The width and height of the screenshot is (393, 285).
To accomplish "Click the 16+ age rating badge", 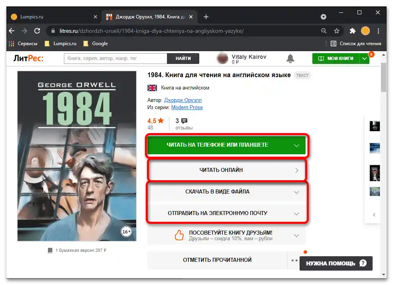I will tap(126, 231).
